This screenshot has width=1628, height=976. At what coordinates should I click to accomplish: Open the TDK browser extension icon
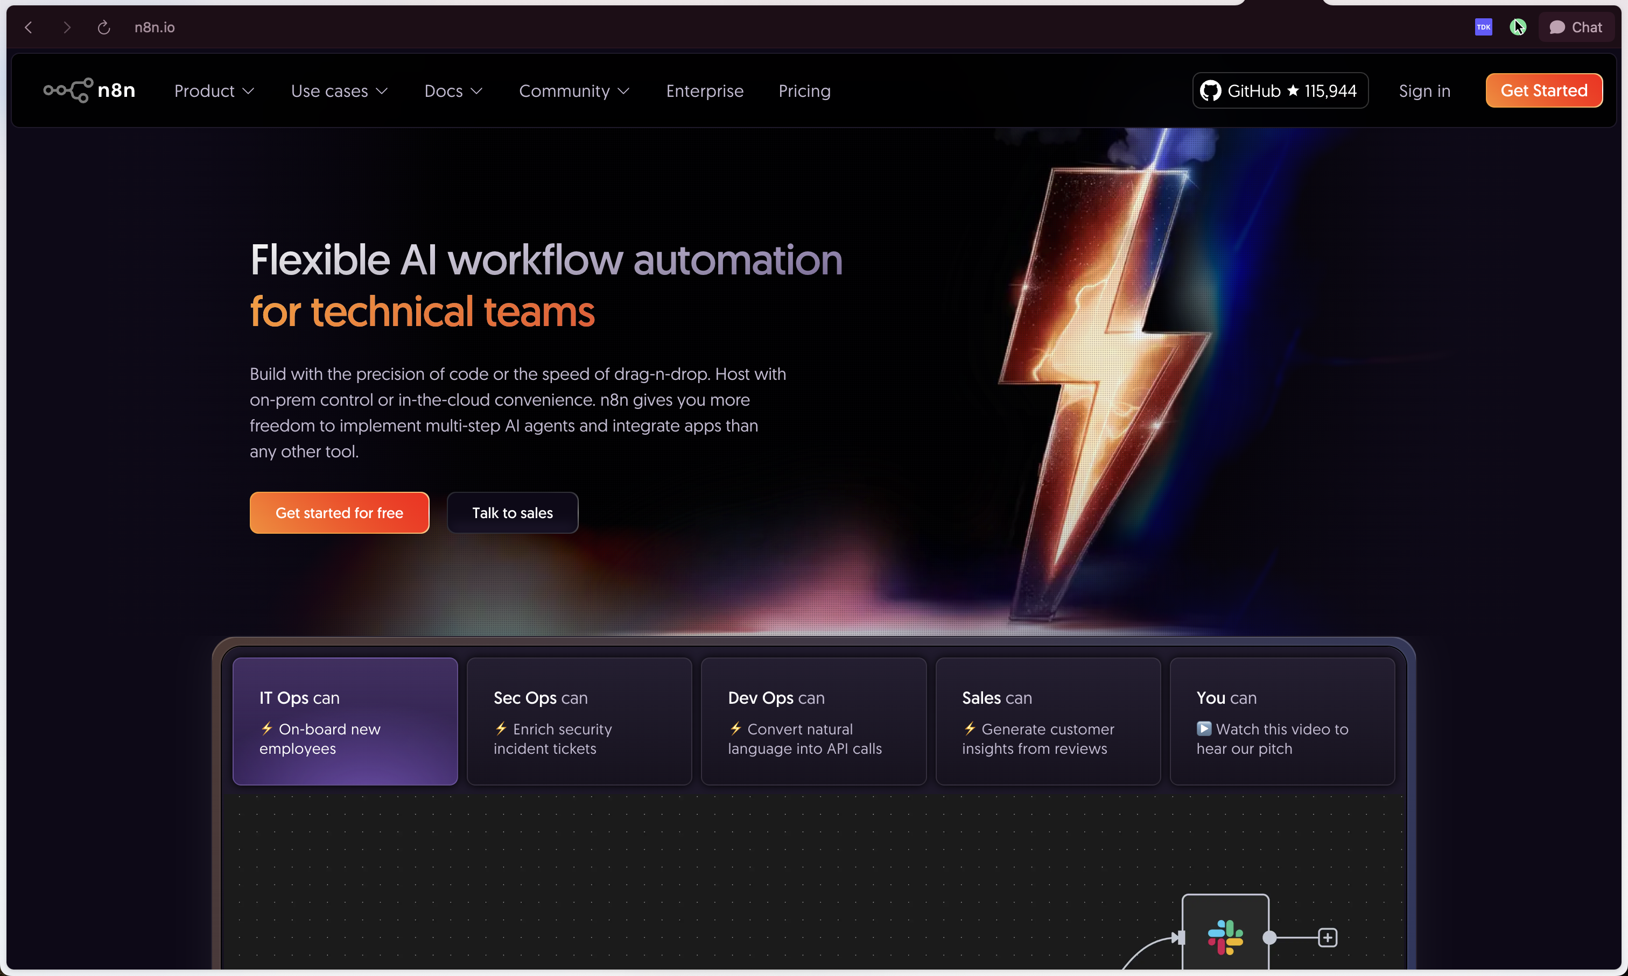[x=1483, y=27]
